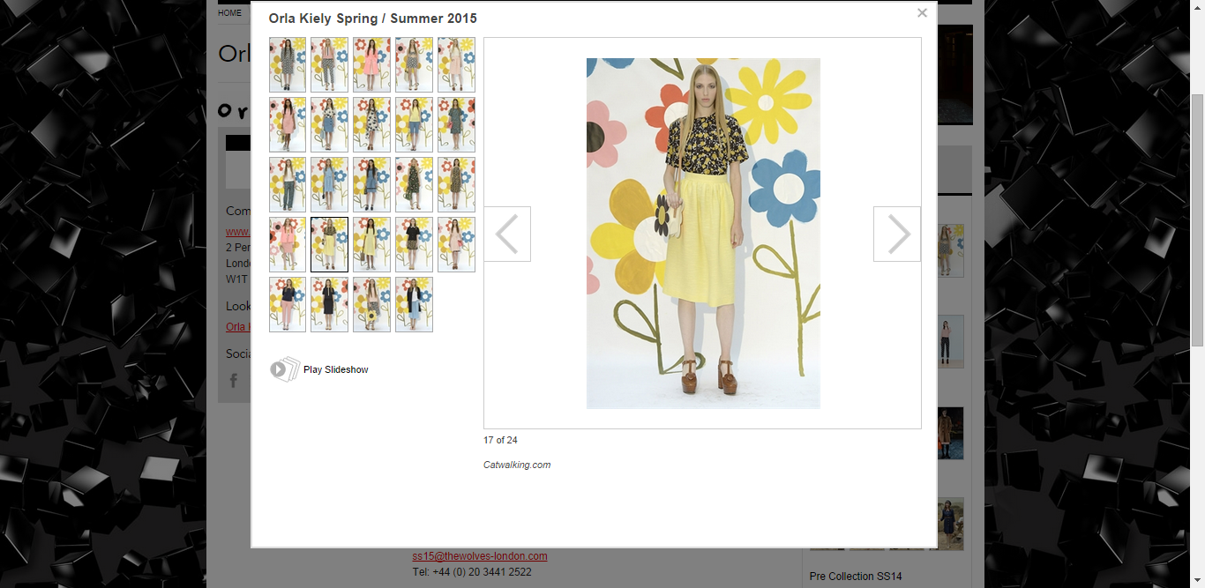Click the page vertical scrollbar thumb

(1197, 220)
